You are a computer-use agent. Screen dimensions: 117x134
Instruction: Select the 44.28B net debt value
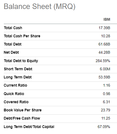tap(104, 52)
